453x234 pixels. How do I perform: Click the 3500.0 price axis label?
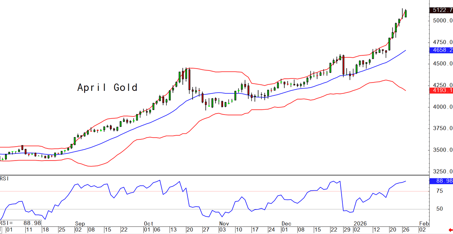[442, 150]
